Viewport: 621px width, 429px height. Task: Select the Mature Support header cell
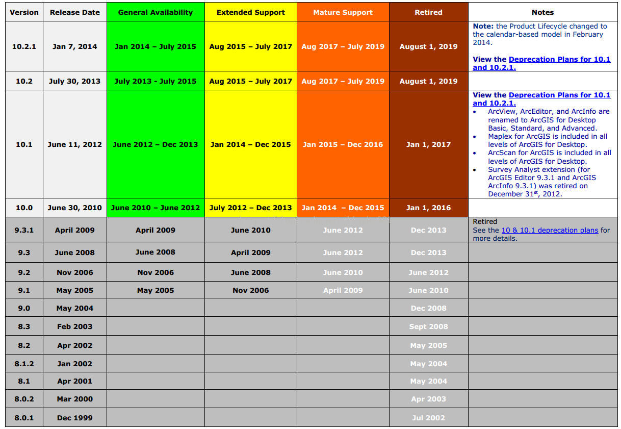[x=343, y=12]
